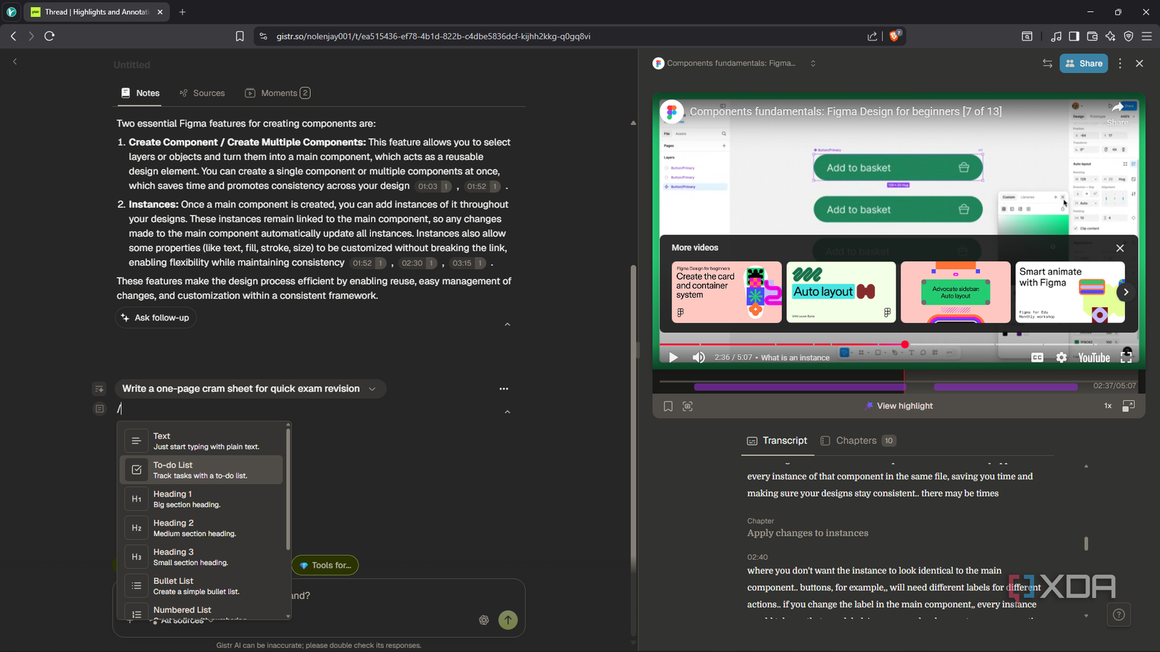
Task: Click the share page icon in the address bar
Action: (x=872, y=37)
